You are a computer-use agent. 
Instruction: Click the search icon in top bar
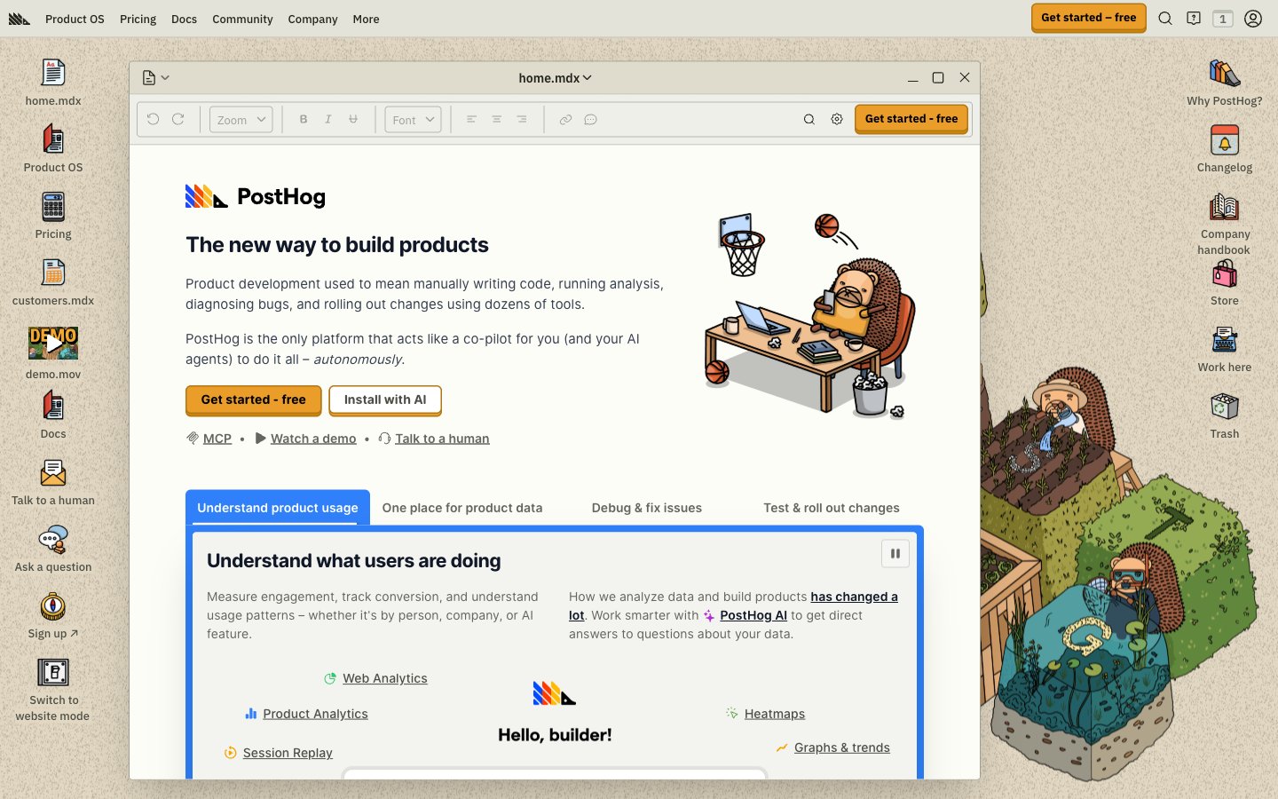tap(1165, 19)
